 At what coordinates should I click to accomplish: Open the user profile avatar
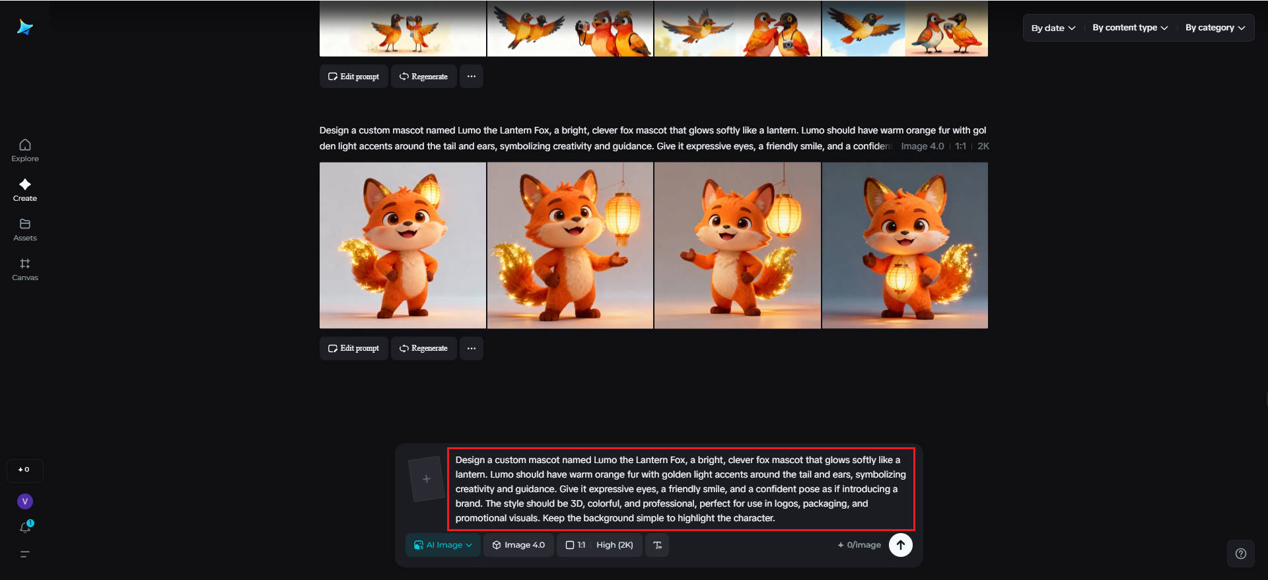(25, 501)
